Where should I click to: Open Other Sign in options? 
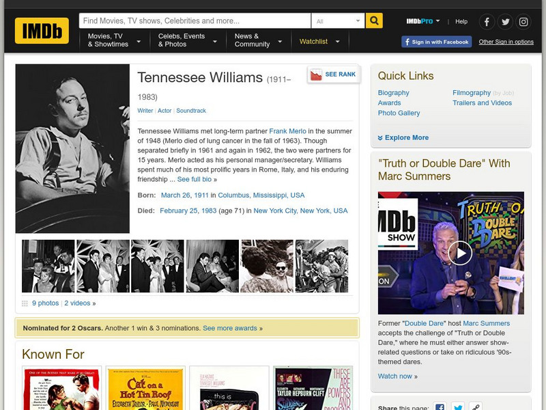(x=506, y=42)
